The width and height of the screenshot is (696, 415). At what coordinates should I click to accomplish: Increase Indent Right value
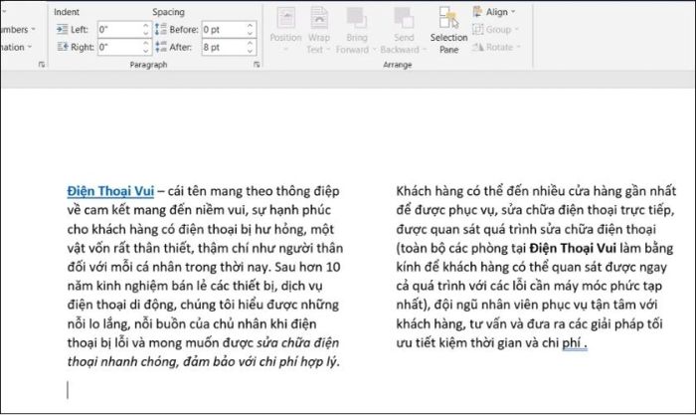coord(146,43)
